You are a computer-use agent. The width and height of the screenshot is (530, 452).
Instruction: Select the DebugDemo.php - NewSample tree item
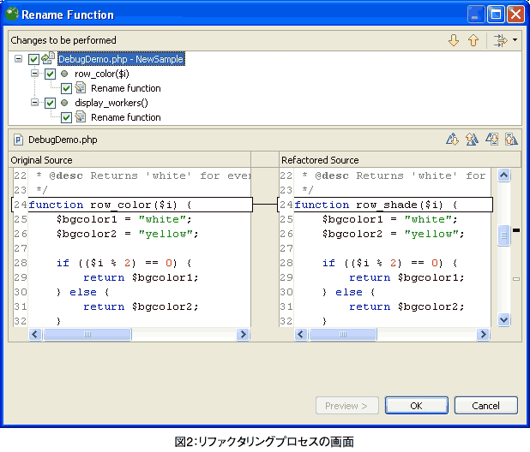121,59
